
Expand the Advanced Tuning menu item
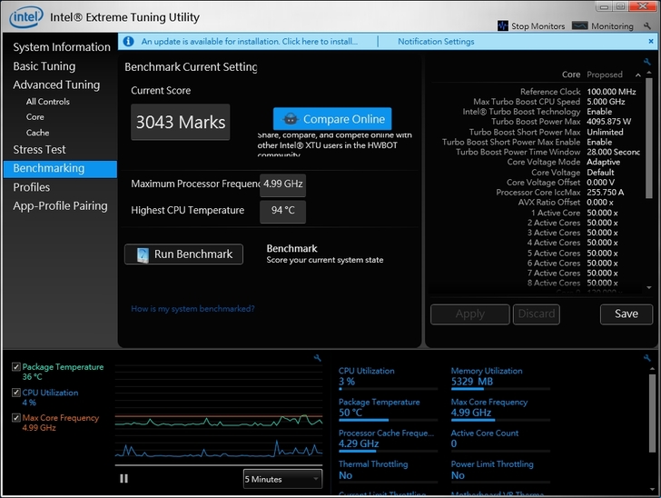coord(56,85)
